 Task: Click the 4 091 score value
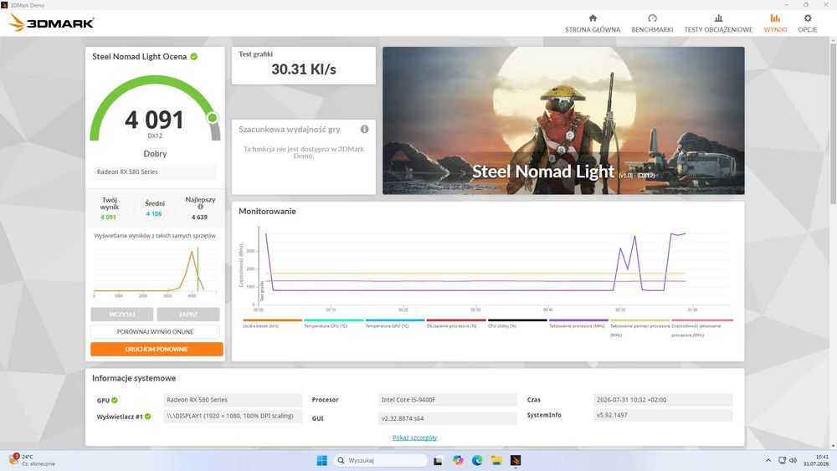[x=154, y=120]
